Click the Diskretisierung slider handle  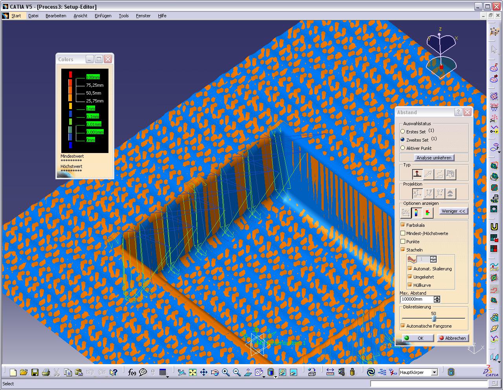click(434, 319)
